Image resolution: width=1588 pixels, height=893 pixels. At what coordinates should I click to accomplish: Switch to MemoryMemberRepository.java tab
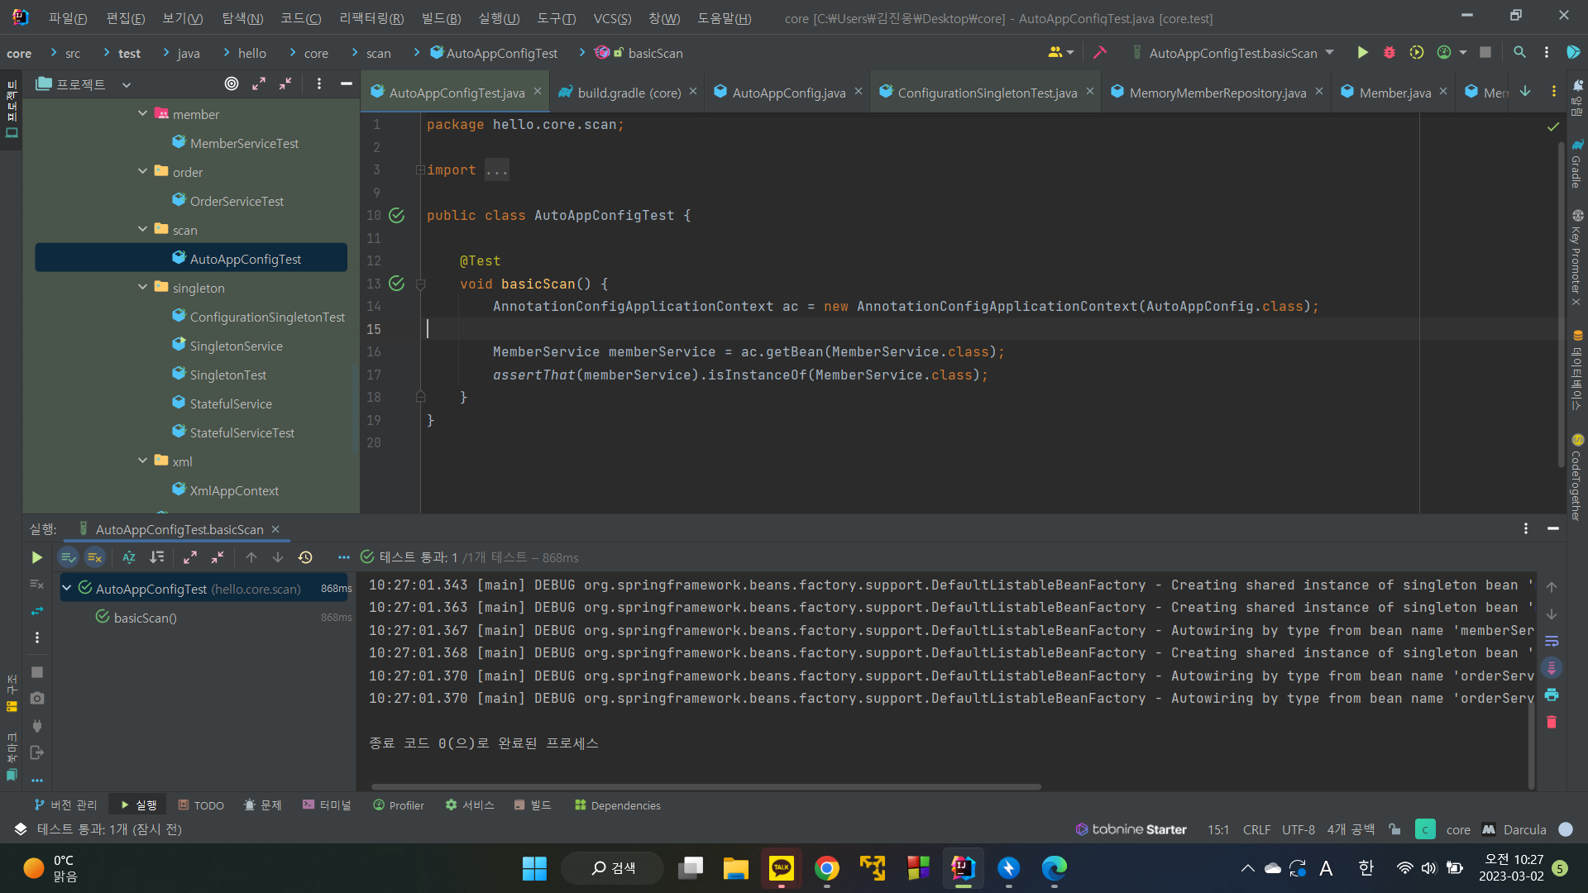[x=1217, y=93]
